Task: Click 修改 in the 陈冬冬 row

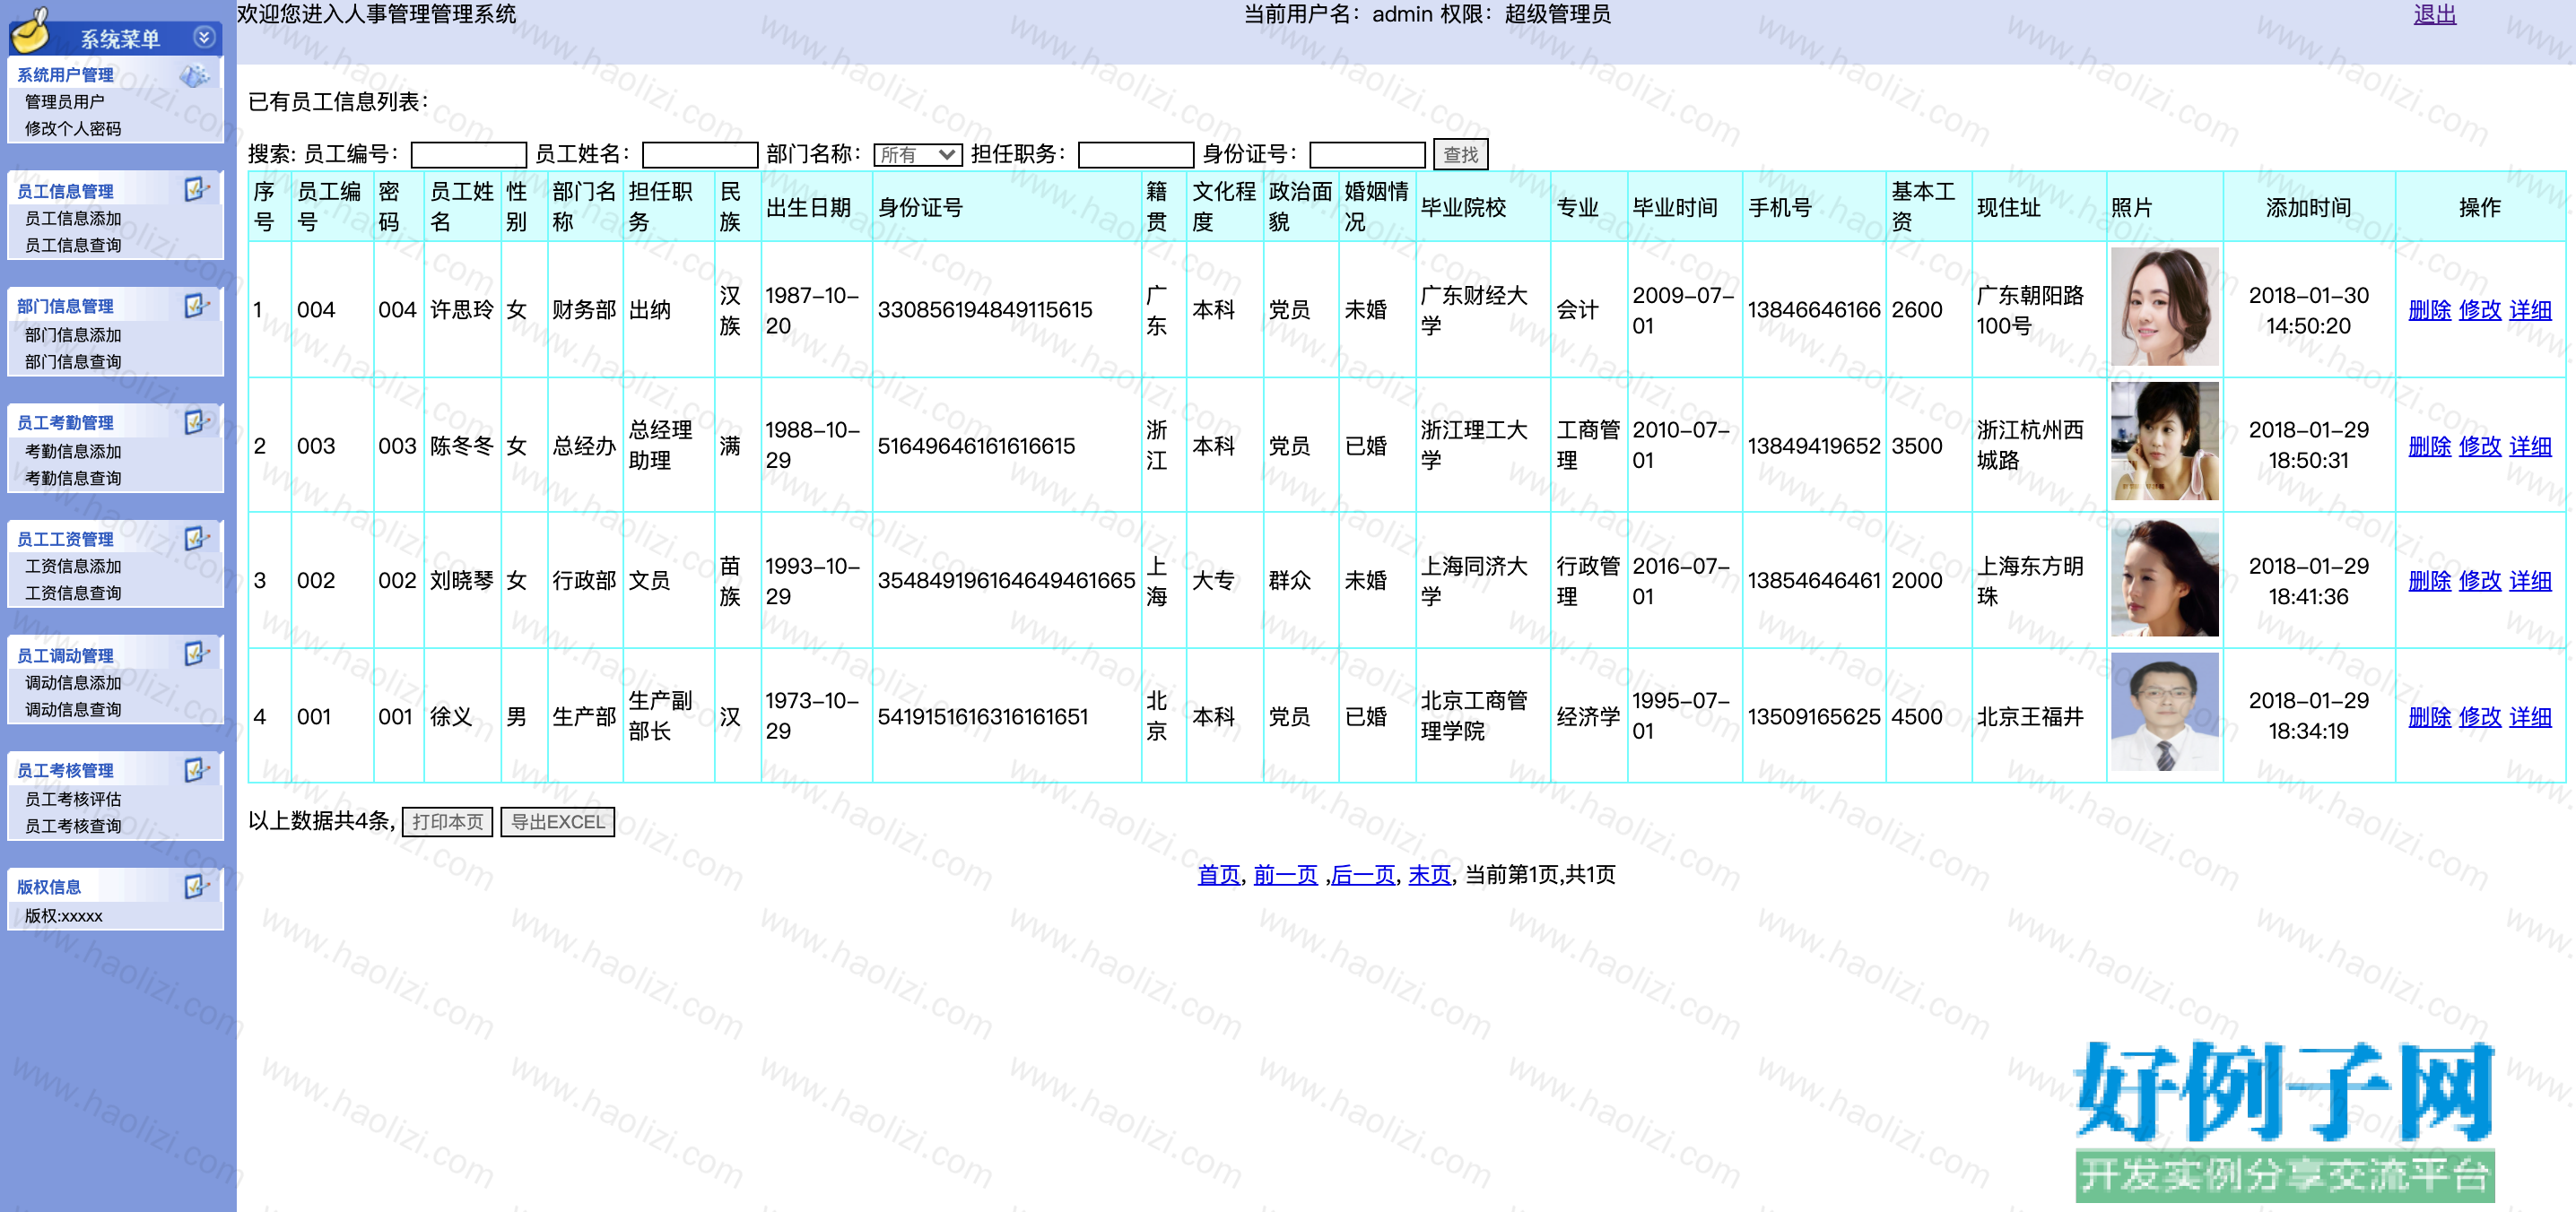Action: (2480, 446)
